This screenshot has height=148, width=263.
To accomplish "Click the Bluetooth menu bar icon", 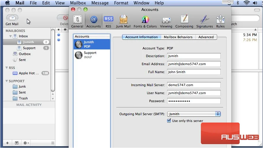I will (x=238, y=3).
